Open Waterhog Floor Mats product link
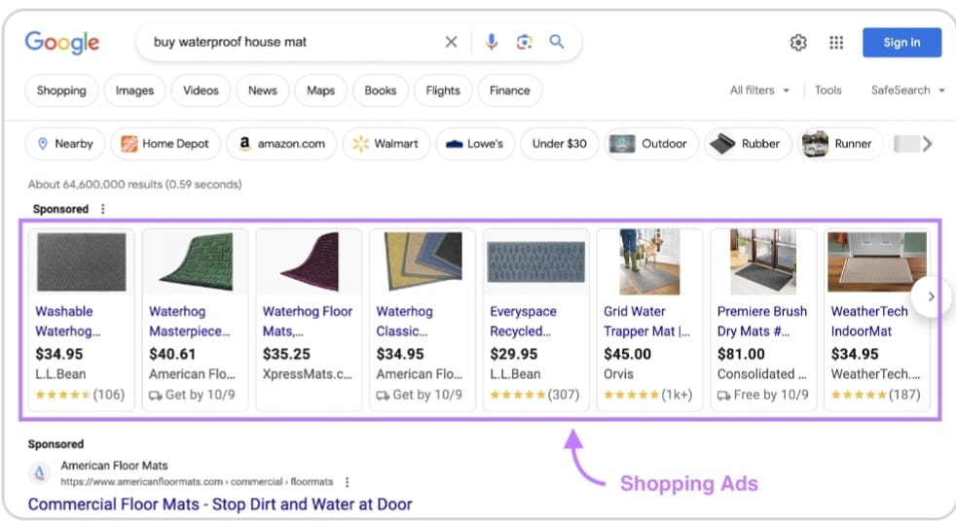This screenshot has height=521, width=956. tap(308, 322)
